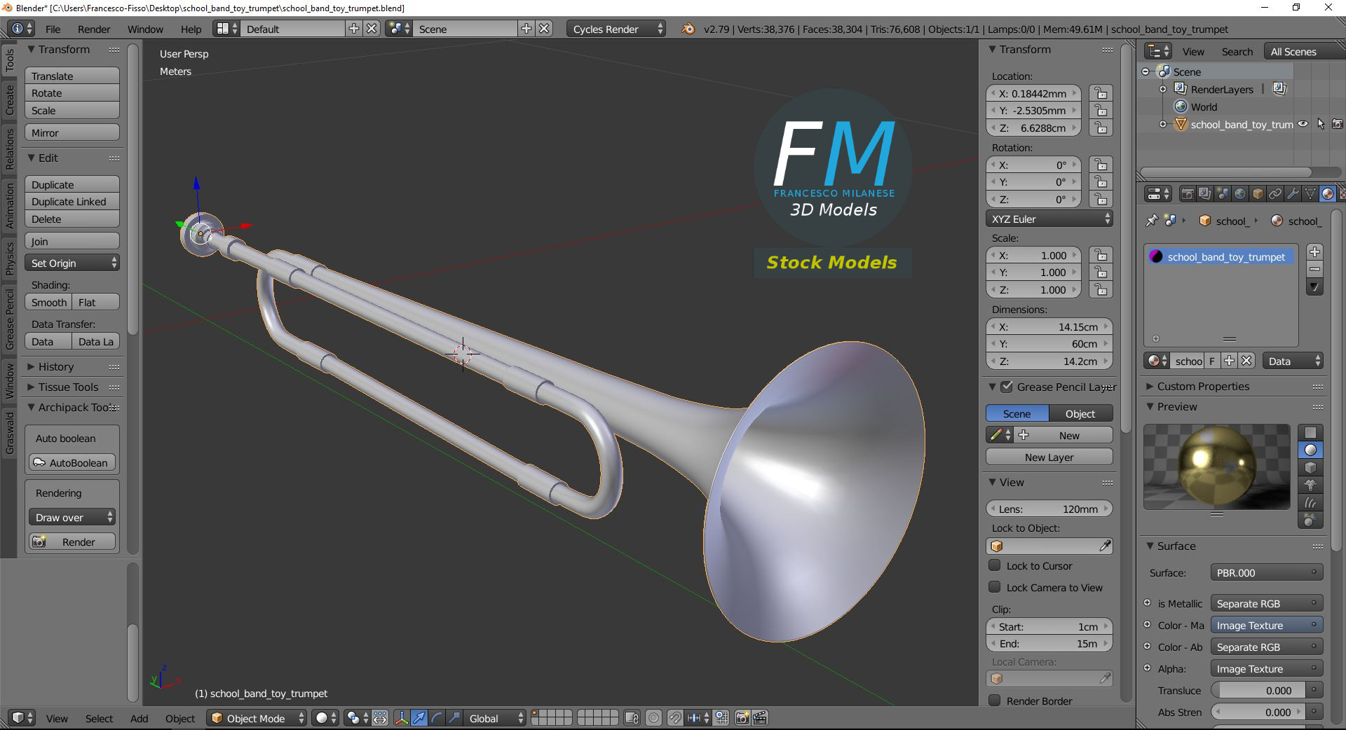Click the Mirror button
This screenshot has height=730, width=1346.
coord(72,132)
